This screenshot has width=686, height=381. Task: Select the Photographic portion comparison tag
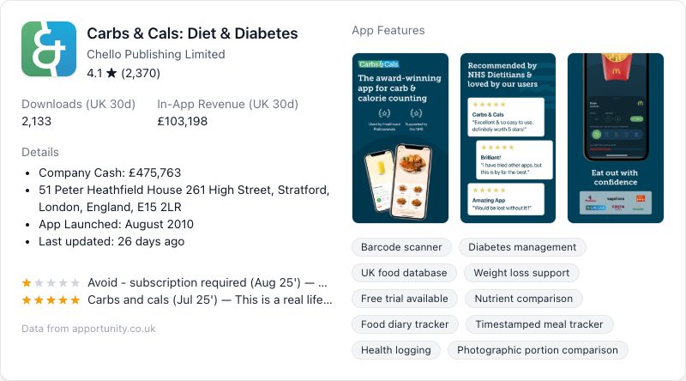tap(538, 350)
